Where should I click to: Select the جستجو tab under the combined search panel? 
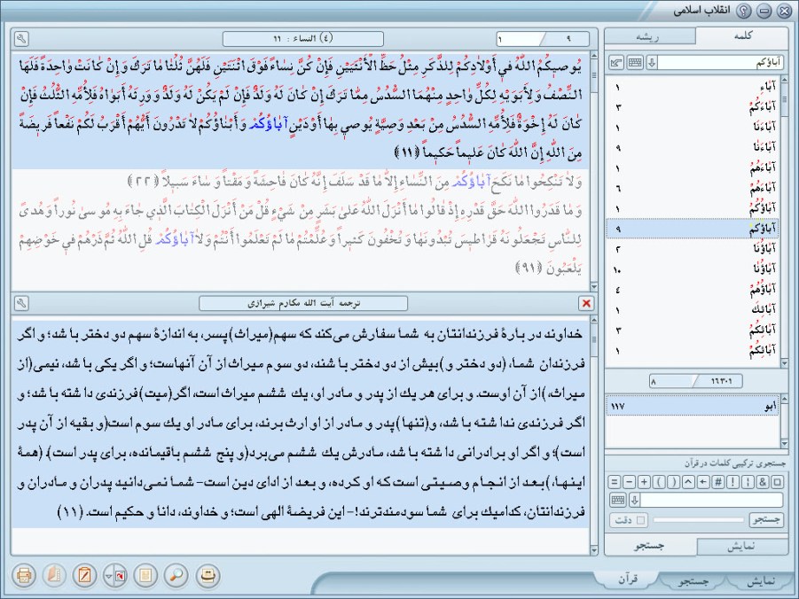650,546
